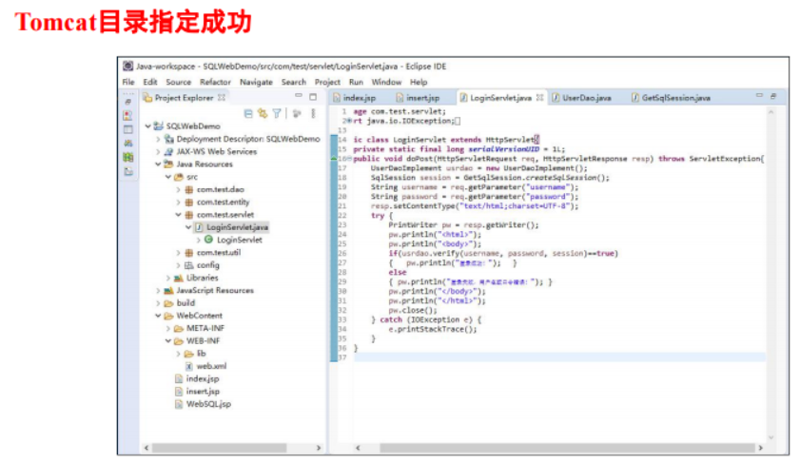The image size is (800, 462).
Task: Click the com.test.dao package icon
Action: [188, 189]
